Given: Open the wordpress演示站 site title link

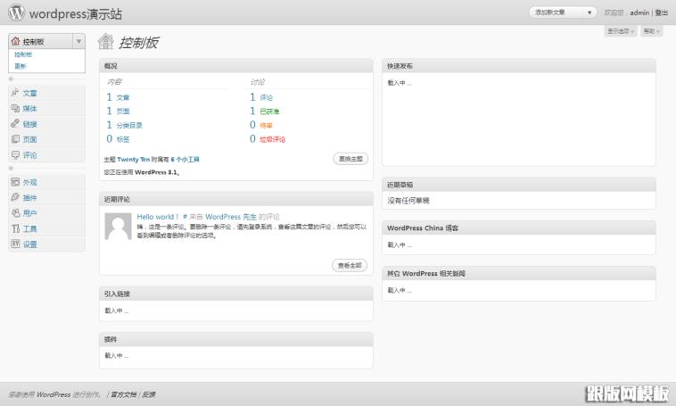Looking at the screenshot, I should point(76,13).
